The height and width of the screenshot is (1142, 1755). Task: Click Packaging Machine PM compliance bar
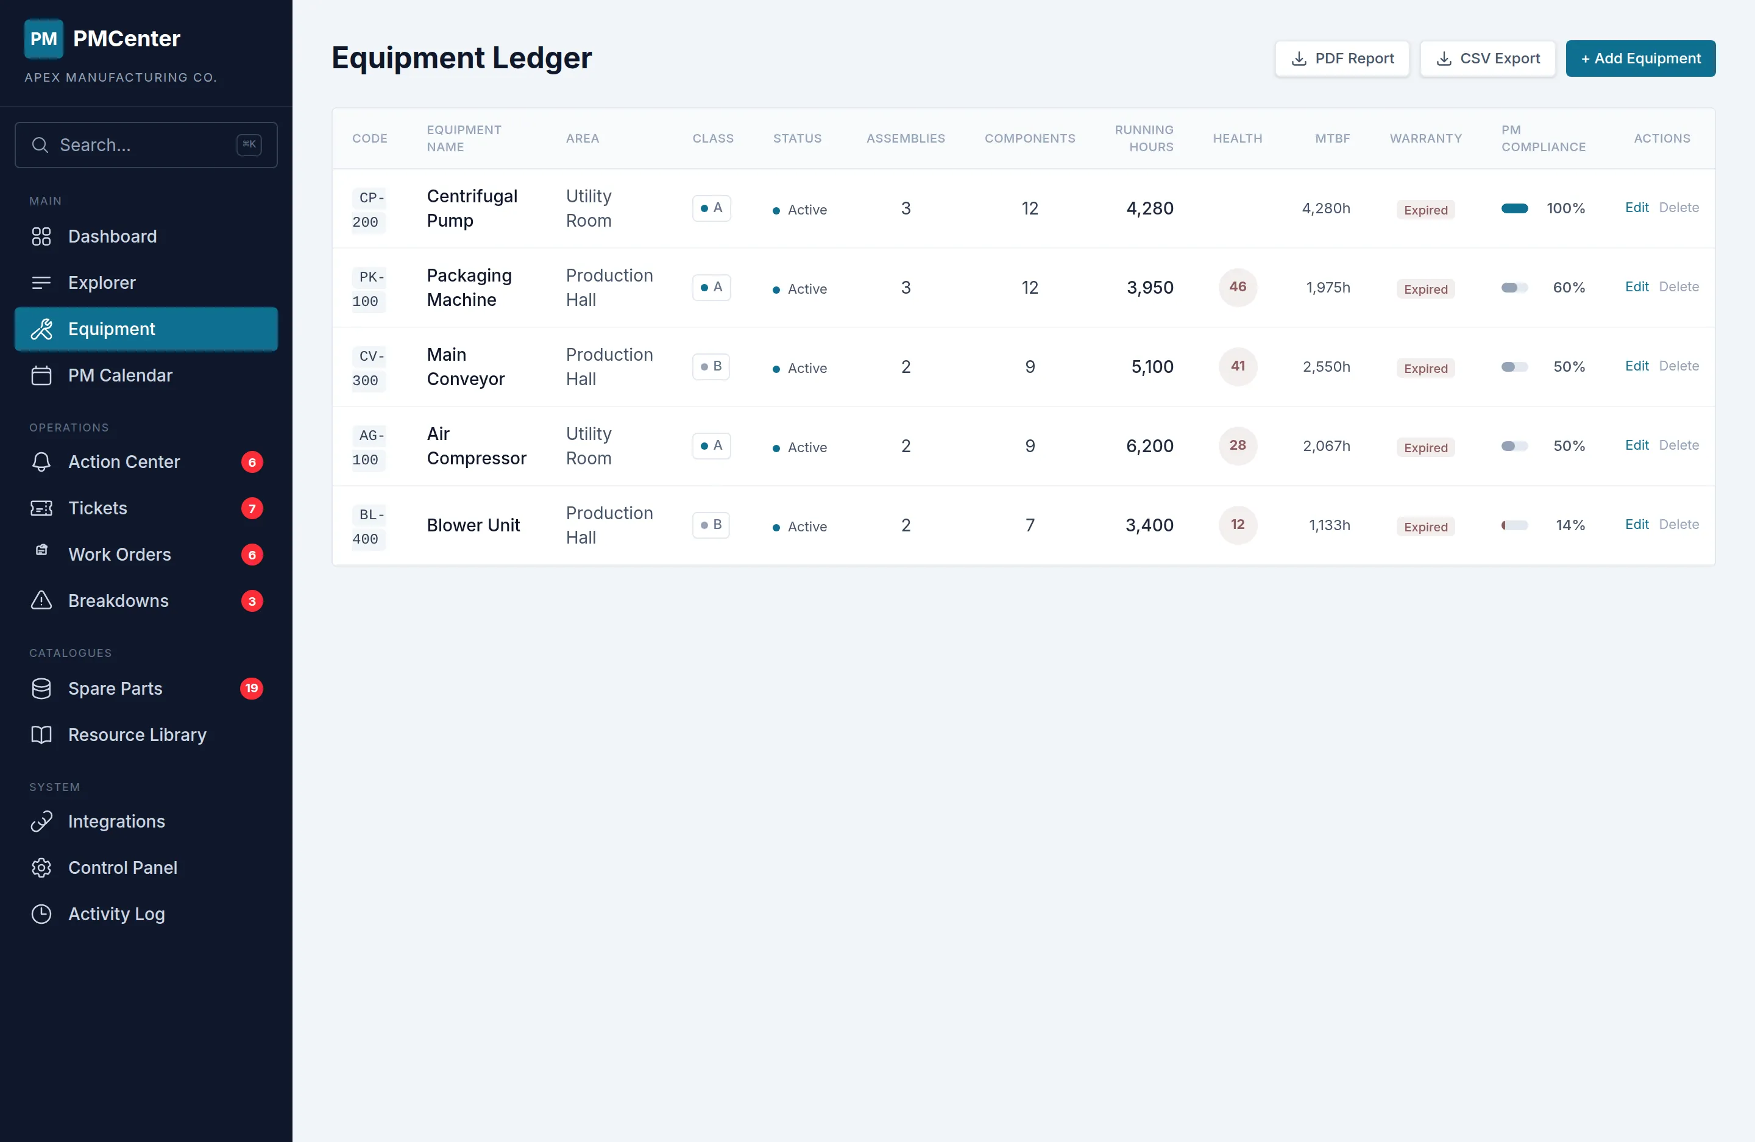point(1514,288)
